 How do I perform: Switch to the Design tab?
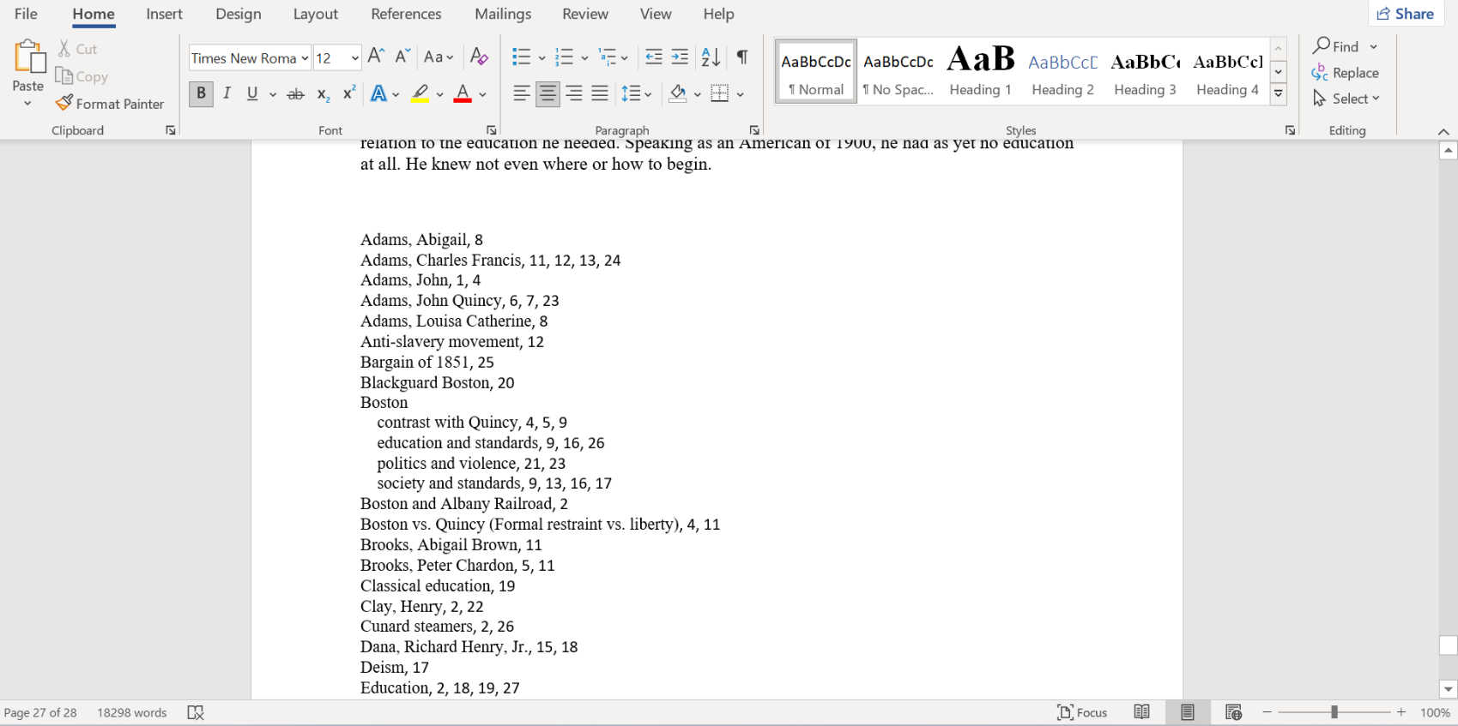239,14
